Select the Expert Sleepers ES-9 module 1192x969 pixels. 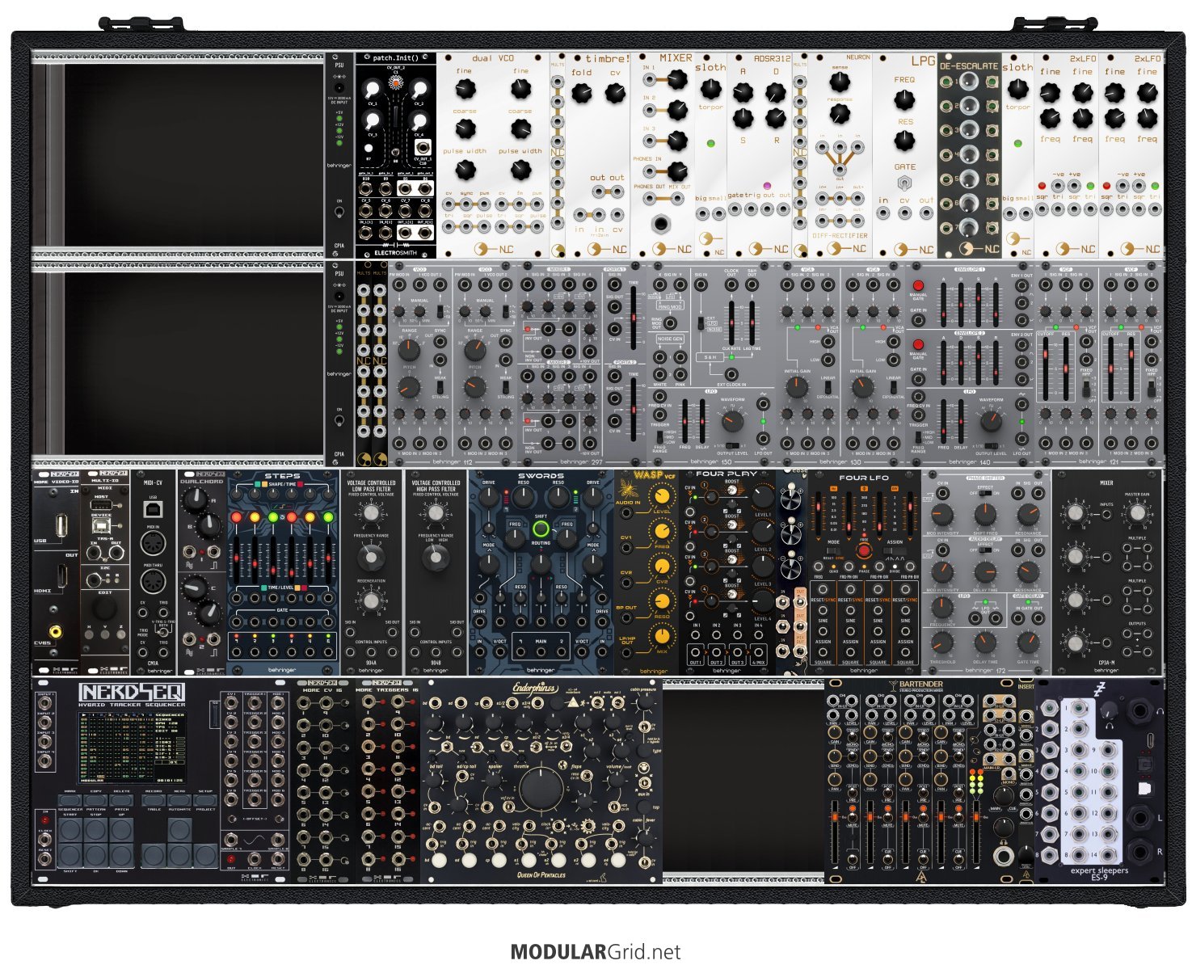tap(1099, 781)
